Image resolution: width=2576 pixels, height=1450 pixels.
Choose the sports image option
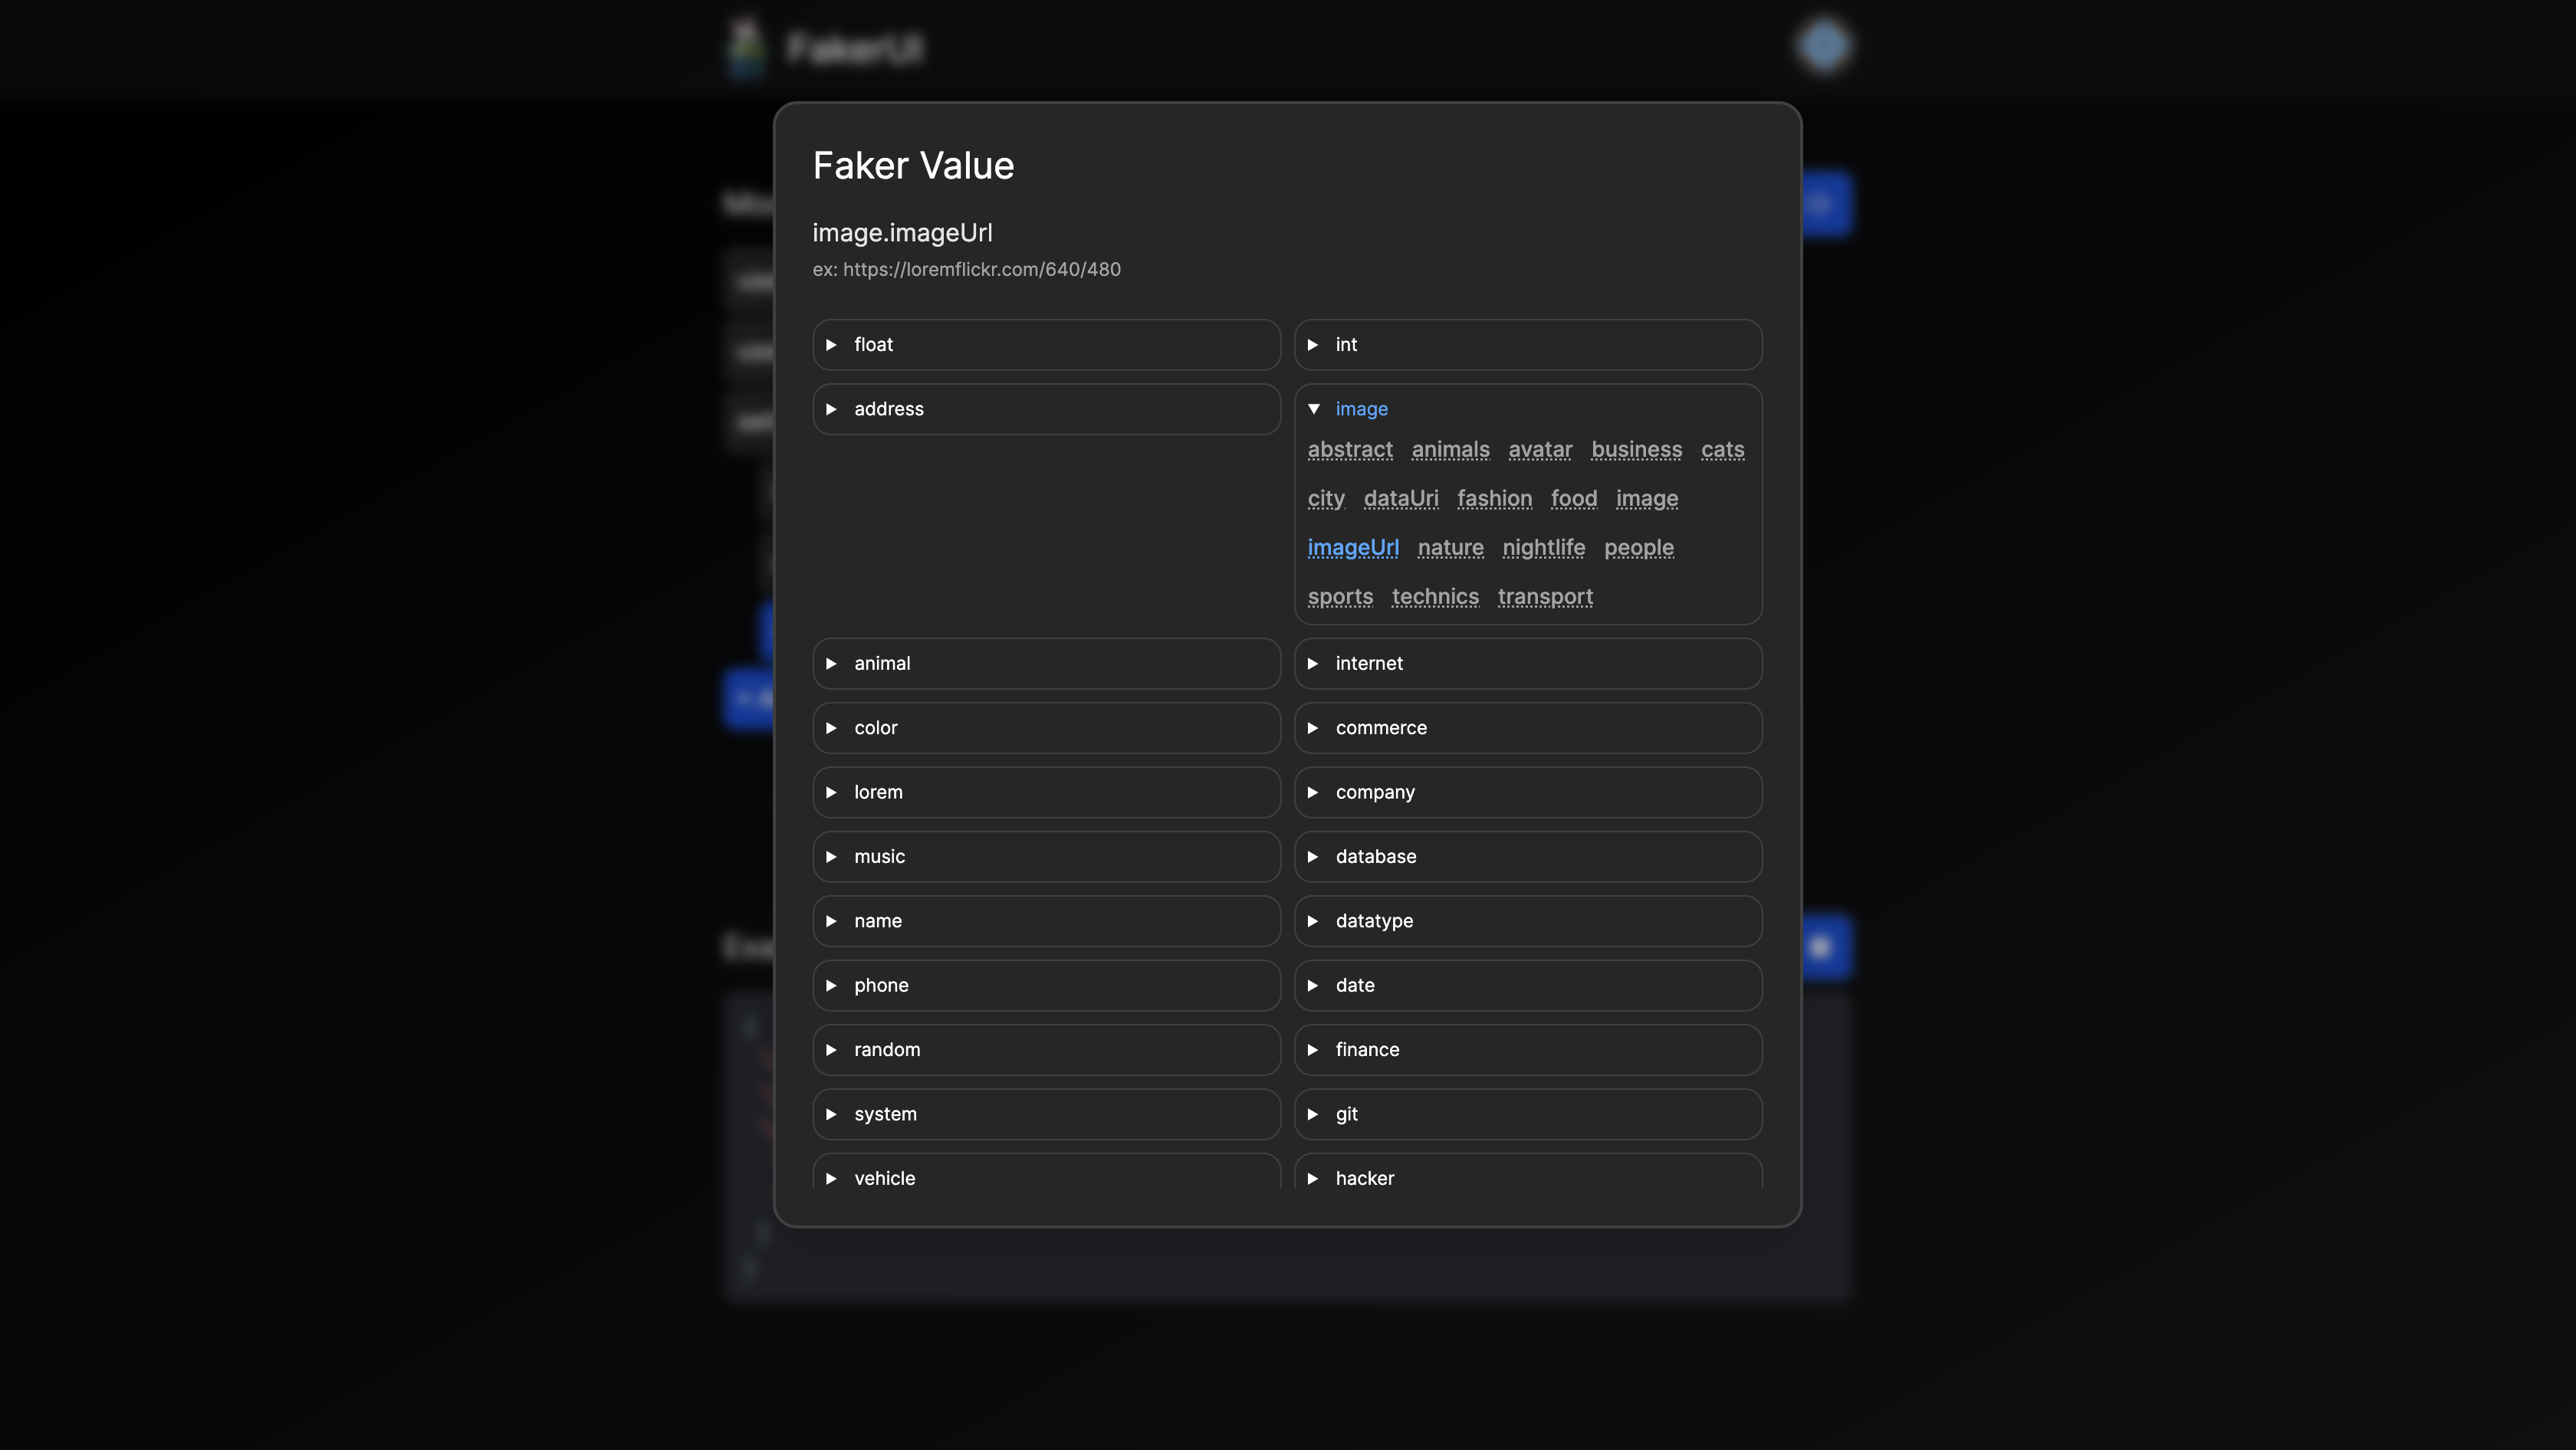(1340, 596)
